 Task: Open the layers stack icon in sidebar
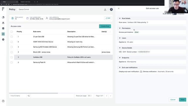pyautogui.click(x=3, y=29)
